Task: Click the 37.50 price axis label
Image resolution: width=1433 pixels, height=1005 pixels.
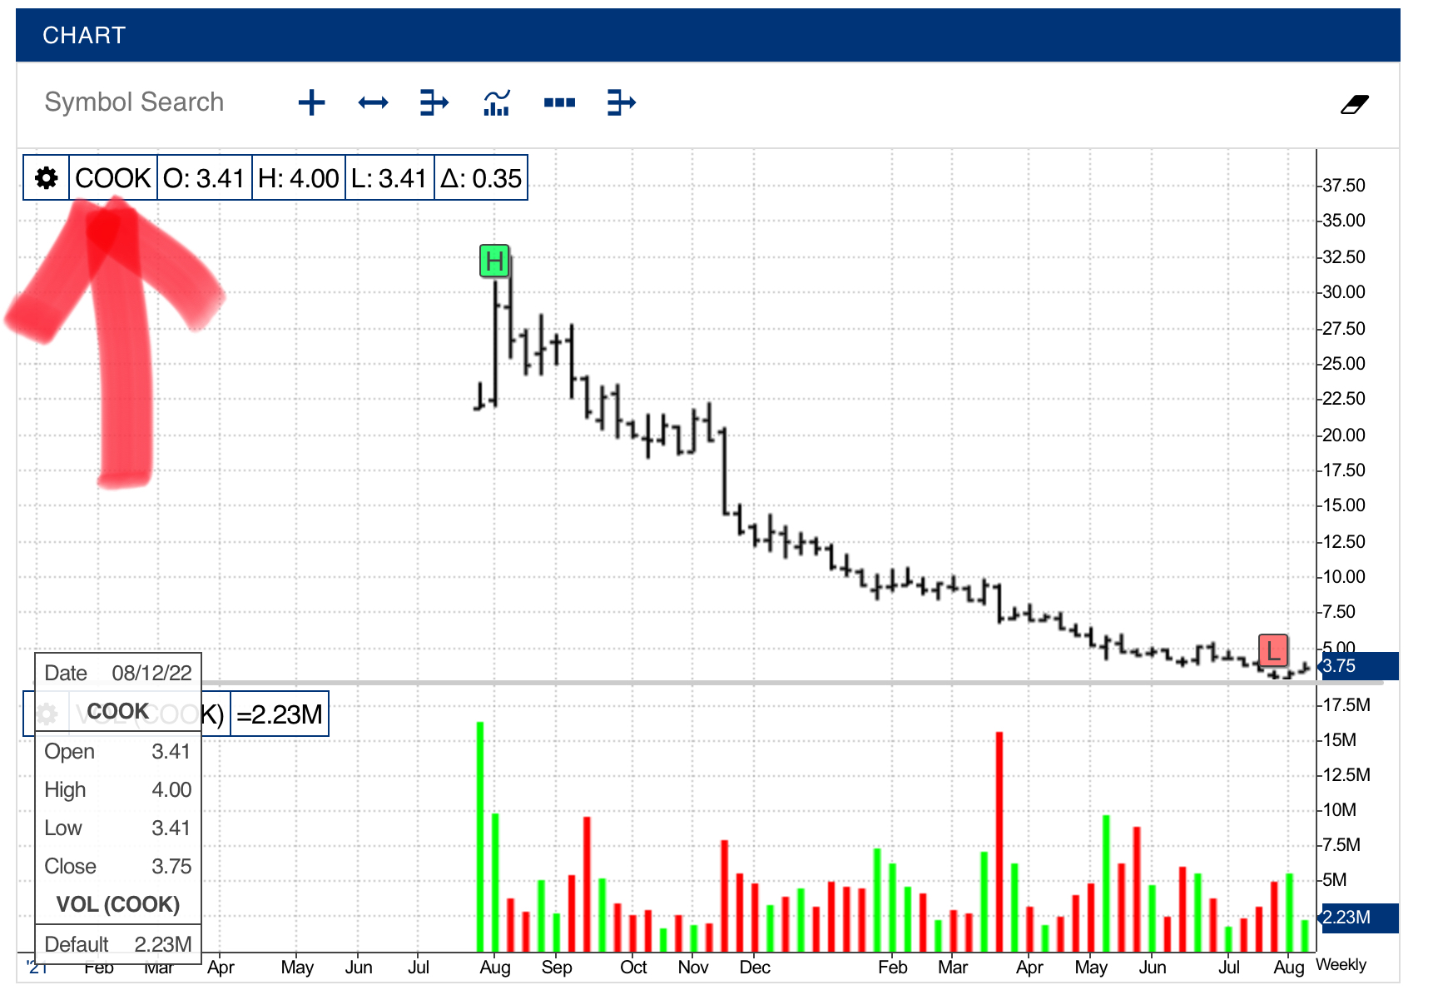Action: tap(1344, 186)
